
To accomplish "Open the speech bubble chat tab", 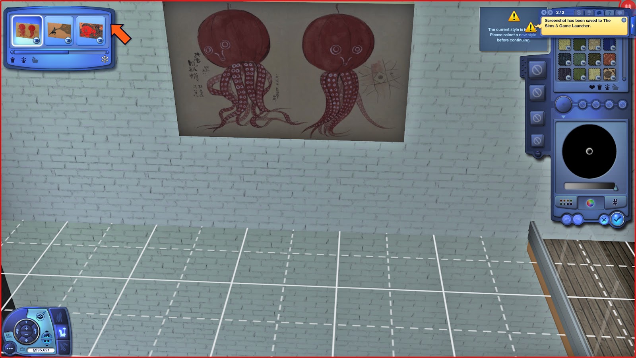I will (x=620, y=13).
